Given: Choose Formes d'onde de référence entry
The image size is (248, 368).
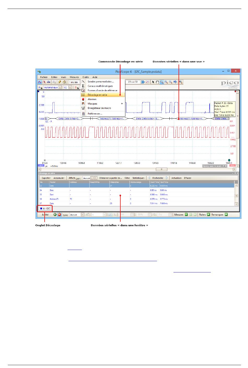Looking at the screenshot, I should (x=103, y=90).
